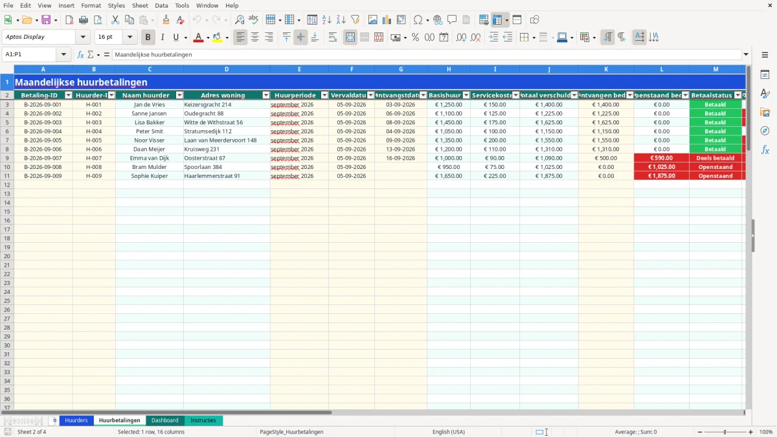777x437 pixels.
Task: Open the Function Wizard fx icon
Action: [x=80, y=55]
